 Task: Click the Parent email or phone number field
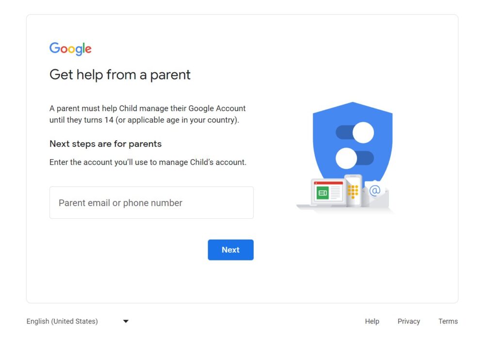click(151, 202)
